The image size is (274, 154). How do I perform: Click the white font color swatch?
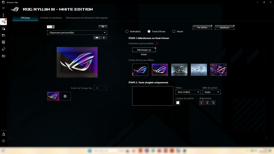tap(178, 103)
